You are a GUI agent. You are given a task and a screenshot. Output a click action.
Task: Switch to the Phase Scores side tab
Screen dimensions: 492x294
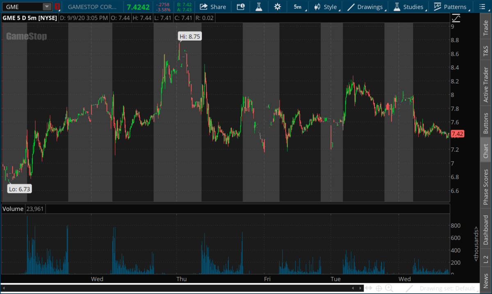click(486, 187)
